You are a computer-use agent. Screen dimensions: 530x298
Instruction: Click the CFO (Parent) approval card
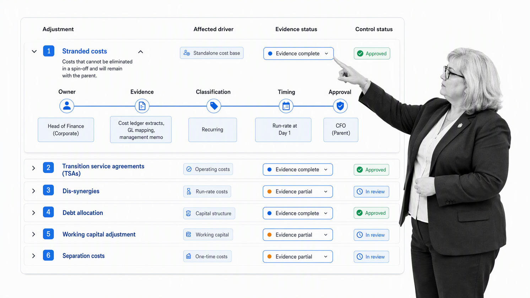click(341, 130)
